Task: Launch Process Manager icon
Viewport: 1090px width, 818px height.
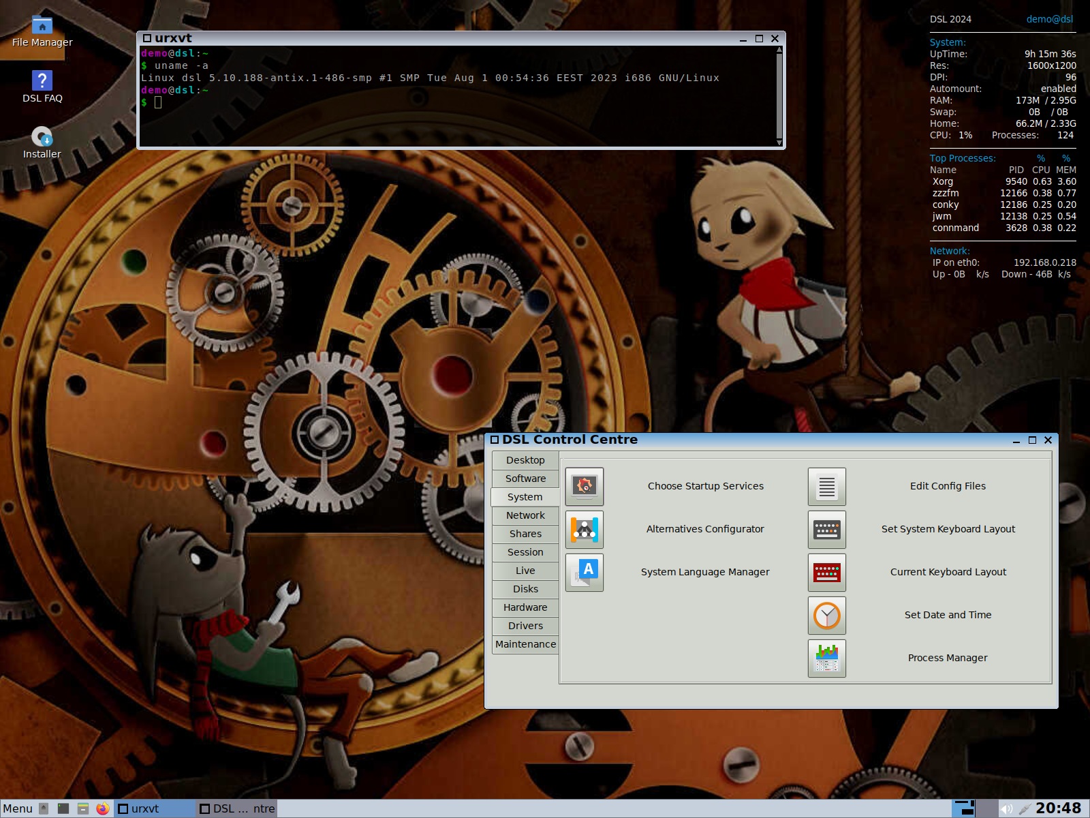Action: 826,658
